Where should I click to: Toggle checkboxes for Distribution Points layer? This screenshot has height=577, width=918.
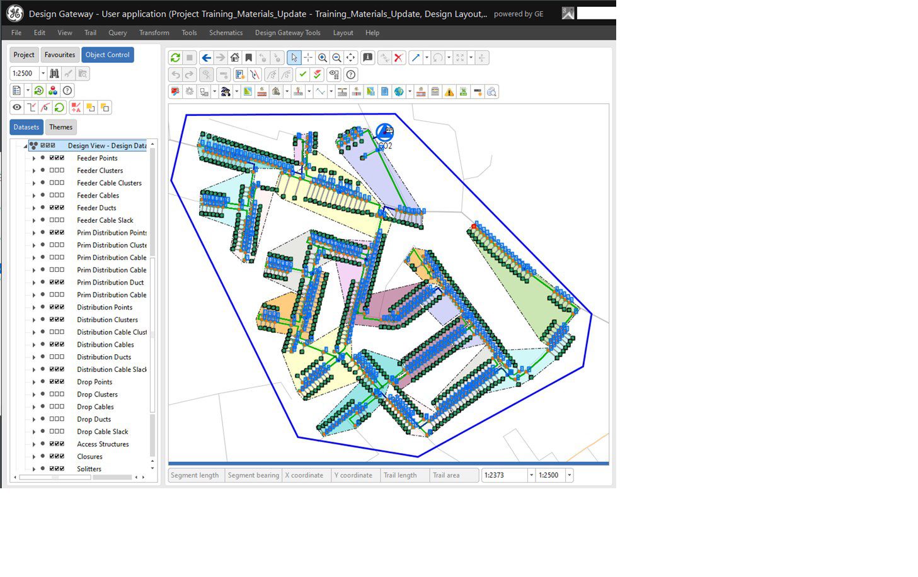(57, 307)
